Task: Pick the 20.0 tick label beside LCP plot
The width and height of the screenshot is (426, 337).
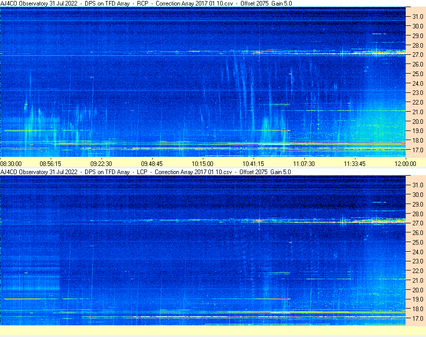Action: (418, 290)
